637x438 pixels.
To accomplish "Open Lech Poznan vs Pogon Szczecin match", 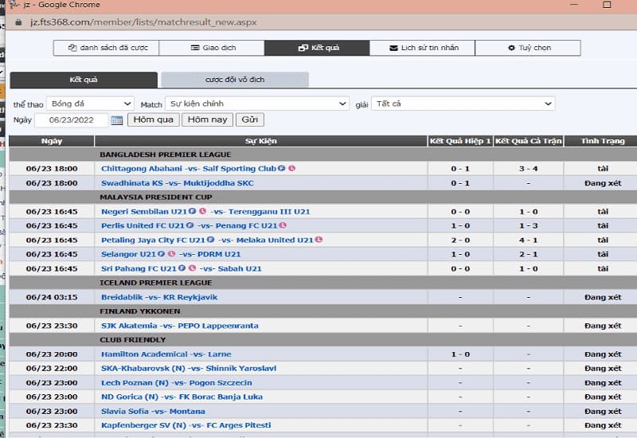I will click(x=176, y=383).
